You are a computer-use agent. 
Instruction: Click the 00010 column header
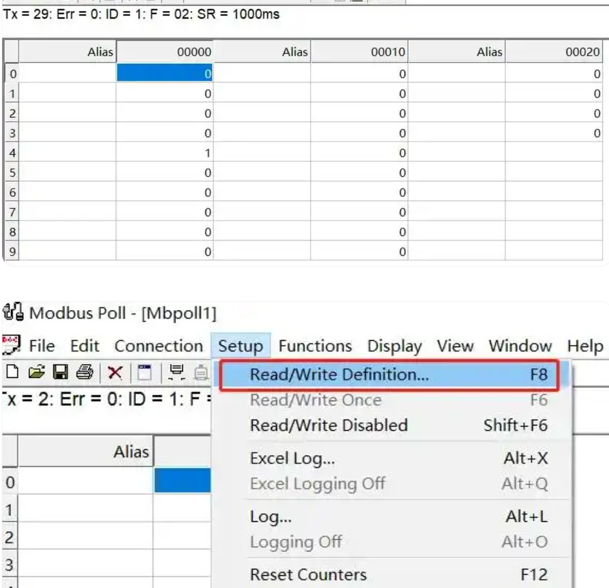359,52
